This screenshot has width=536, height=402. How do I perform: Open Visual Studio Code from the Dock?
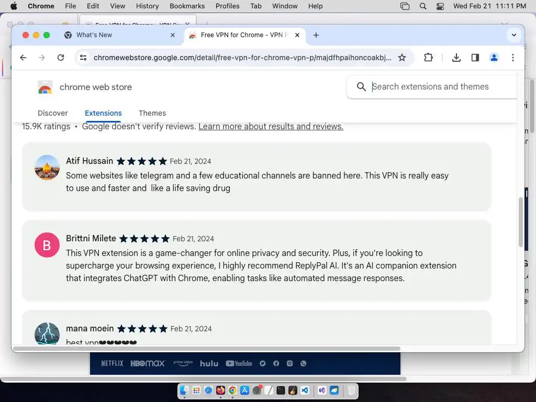305,390
